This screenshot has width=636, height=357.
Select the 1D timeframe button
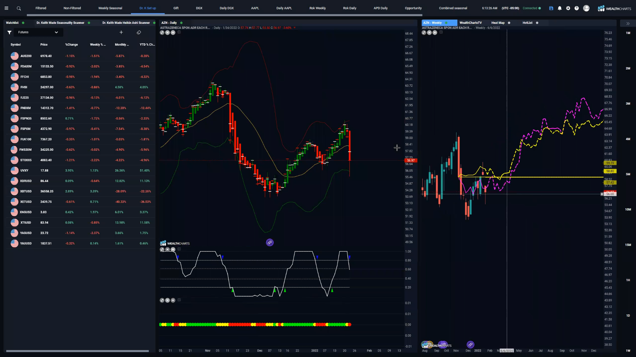628,316
